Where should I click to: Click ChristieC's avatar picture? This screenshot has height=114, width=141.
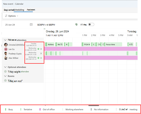(6, 45)
